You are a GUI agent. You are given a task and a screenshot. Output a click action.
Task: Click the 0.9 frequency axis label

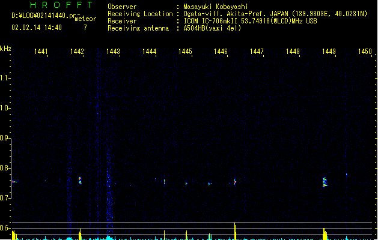(x=5, y=138)
